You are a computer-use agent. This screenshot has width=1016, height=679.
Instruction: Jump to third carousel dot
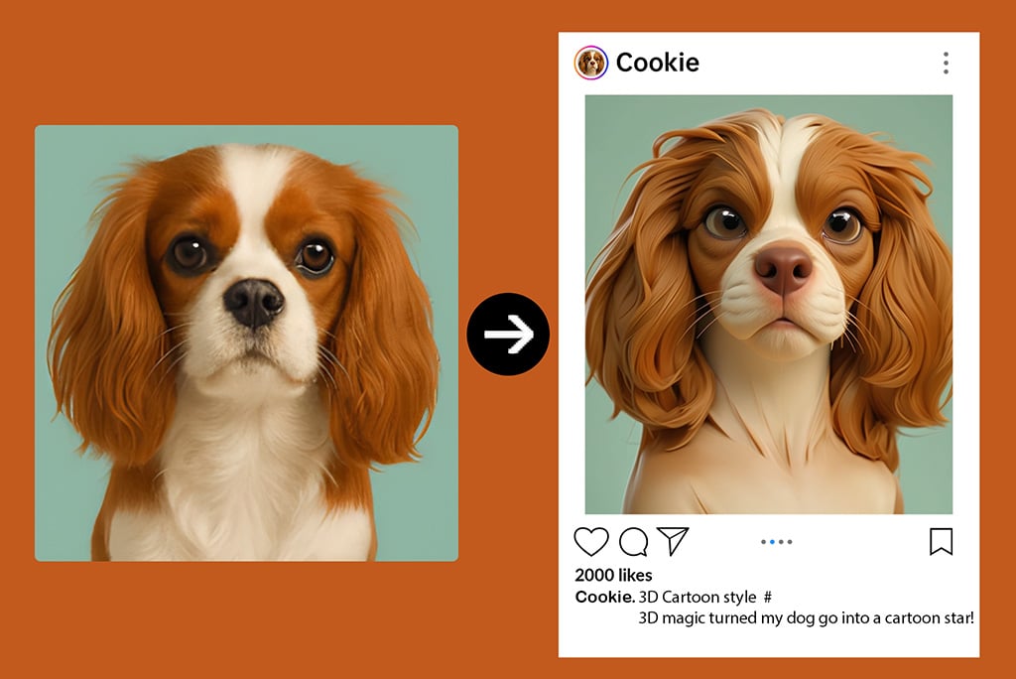click(x=781, y=542)
